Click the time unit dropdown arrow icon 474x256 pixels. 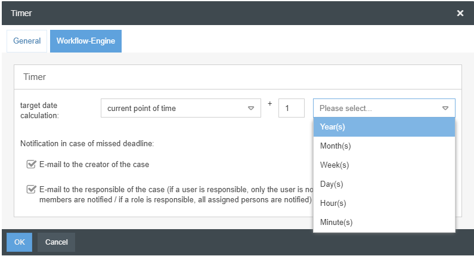(x=445, y=108)
